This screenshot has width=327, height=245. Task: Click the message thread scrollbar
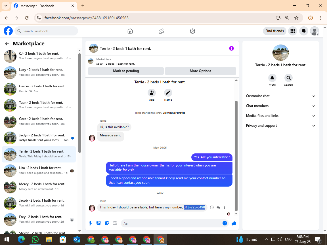(x=236, y=156)
